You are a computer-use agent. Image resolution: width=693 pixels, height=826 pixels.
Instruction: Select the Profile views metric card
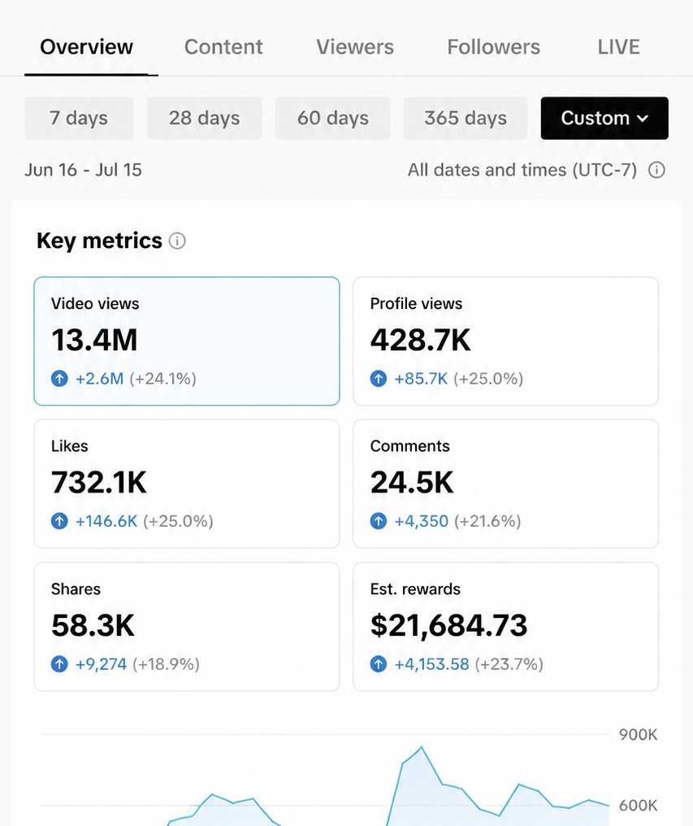505,341
